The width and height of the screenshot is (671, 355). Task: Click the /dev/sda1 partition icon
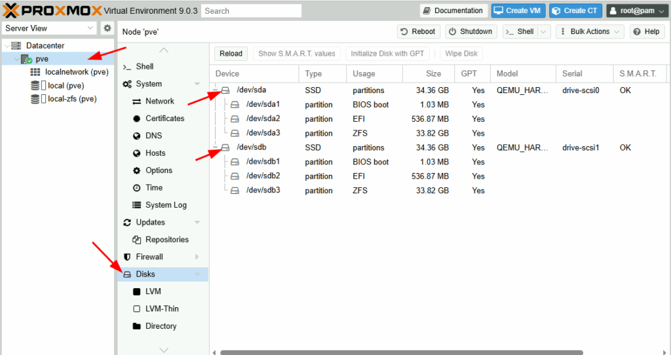coord(235,104)
